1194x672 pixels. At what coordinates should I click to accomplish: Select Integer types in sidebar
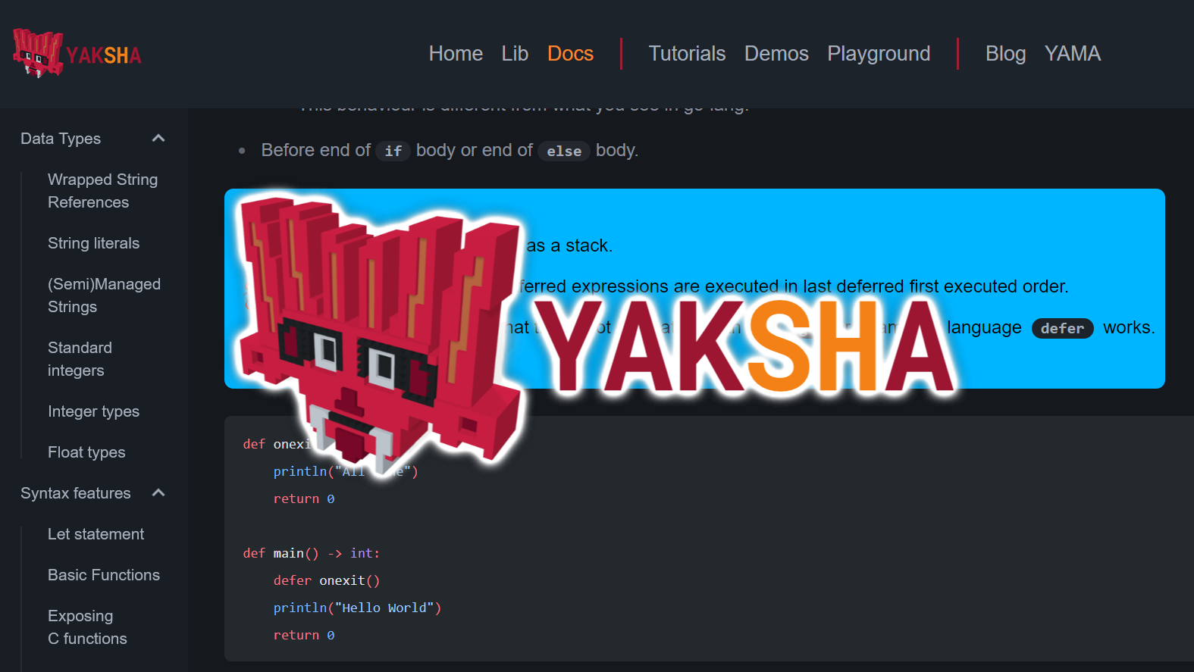tap(93, 411)
